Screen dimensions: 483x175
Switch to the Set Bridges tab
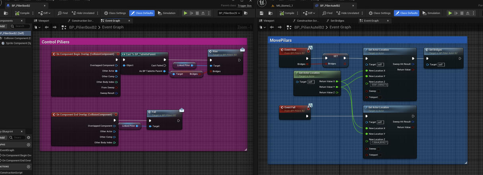pyautogui.click(x=337, y=21)
